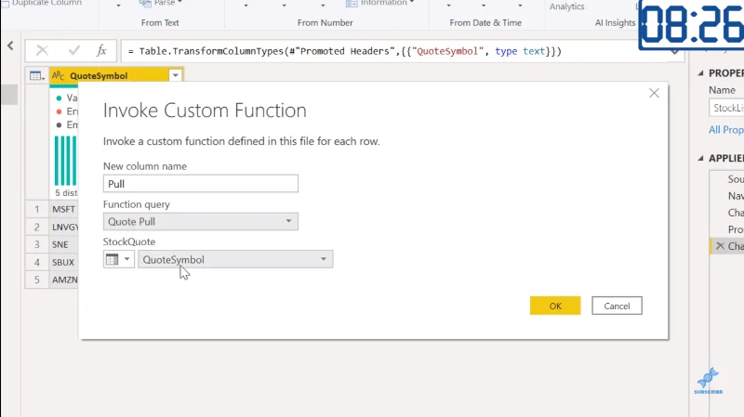Cancel the formula with X icon
744x417 pixels.
(42, 50)
